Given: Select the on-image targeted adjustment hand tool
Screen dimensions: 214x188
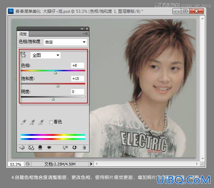Looking at the screenshot, I should click(23, 55).
